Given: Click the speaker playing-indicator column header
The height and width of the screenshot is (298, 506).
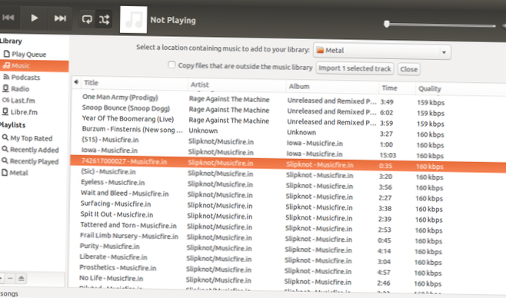Looking at the screenshot, I should 76,82.
